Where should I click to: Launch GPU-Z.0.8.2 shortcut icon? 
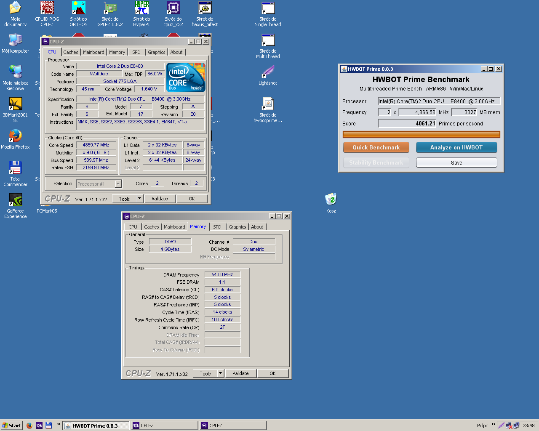110,14
